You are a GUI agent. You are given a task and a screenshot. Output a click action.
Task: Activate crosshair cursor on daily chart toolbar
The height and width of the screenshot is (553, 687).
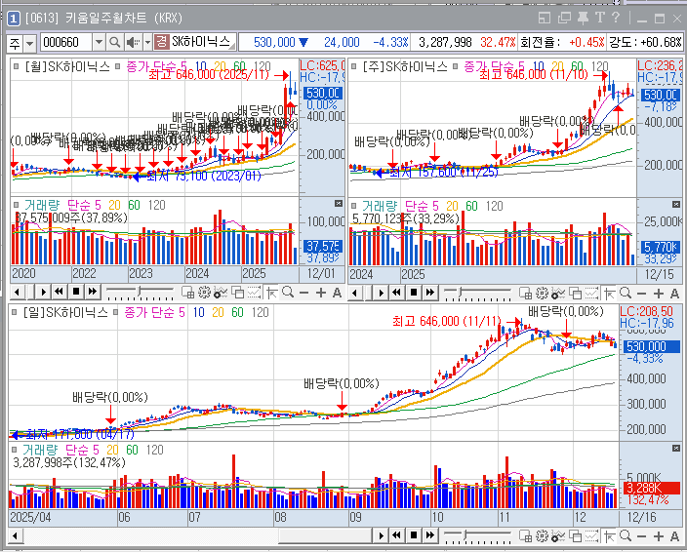[x=610, y=536]
